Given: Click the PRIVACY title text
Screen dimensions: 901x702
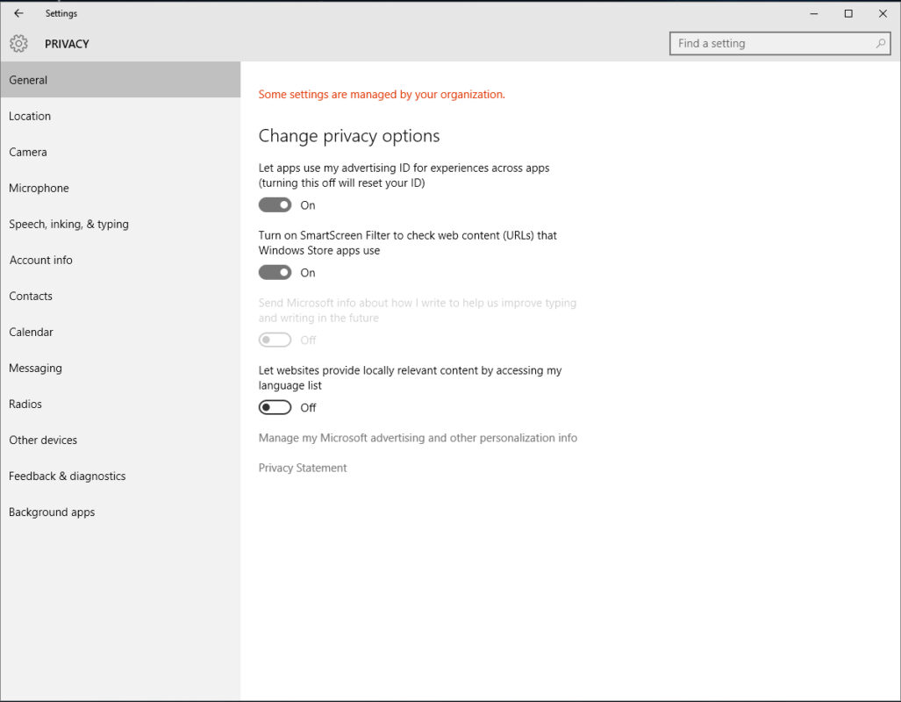Looking at the screenshot, I should [67, 44].
